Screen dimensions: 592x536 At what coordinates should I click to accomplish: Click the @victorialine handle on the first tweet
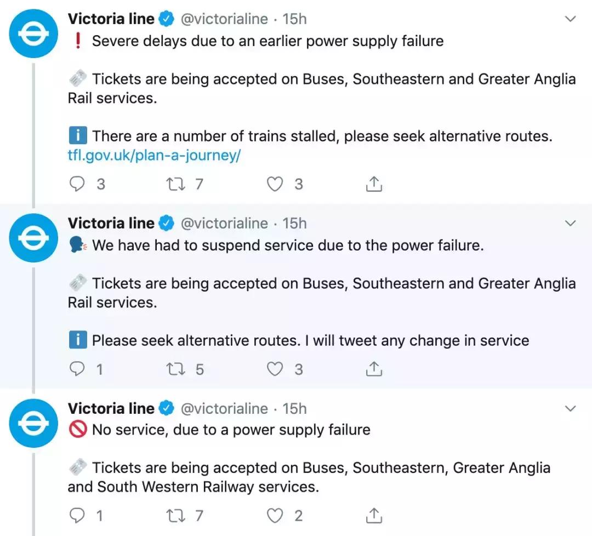tap(224, 19)
